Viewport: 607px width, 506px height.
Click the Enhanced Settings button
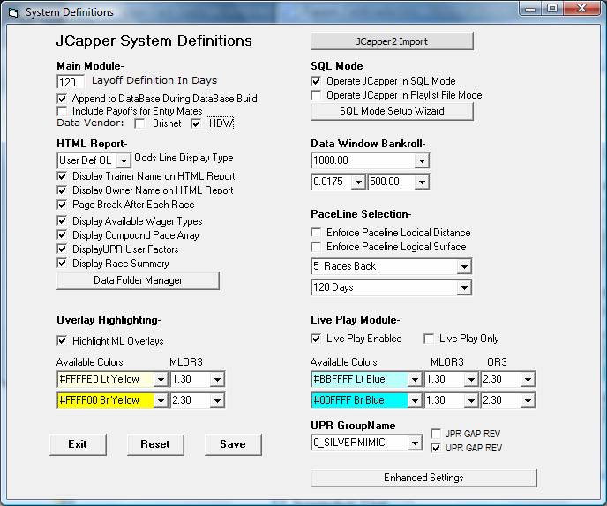coord(423,478)
